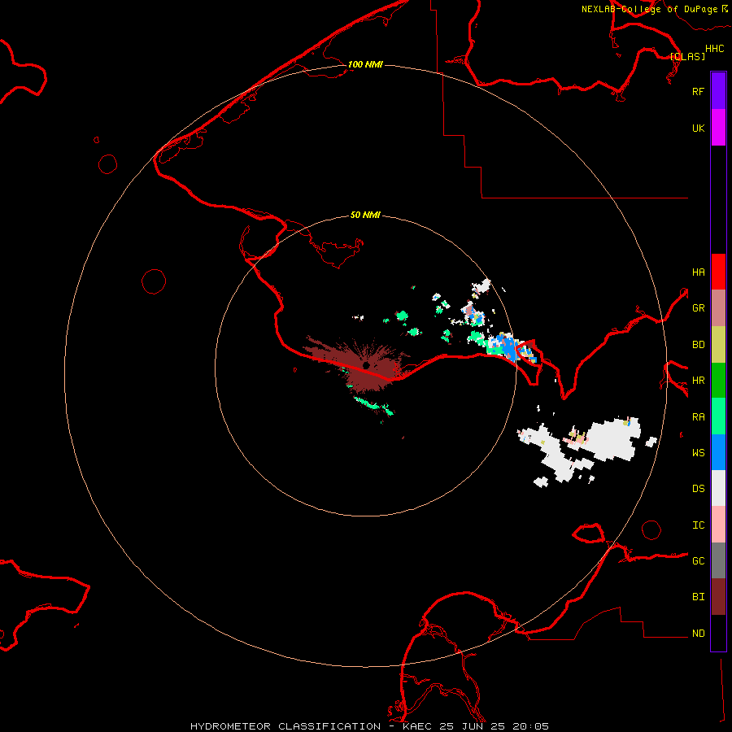Click the UK magenta legend swatch
The width and height of the screenshot is (732, 732).
point(718,128)
